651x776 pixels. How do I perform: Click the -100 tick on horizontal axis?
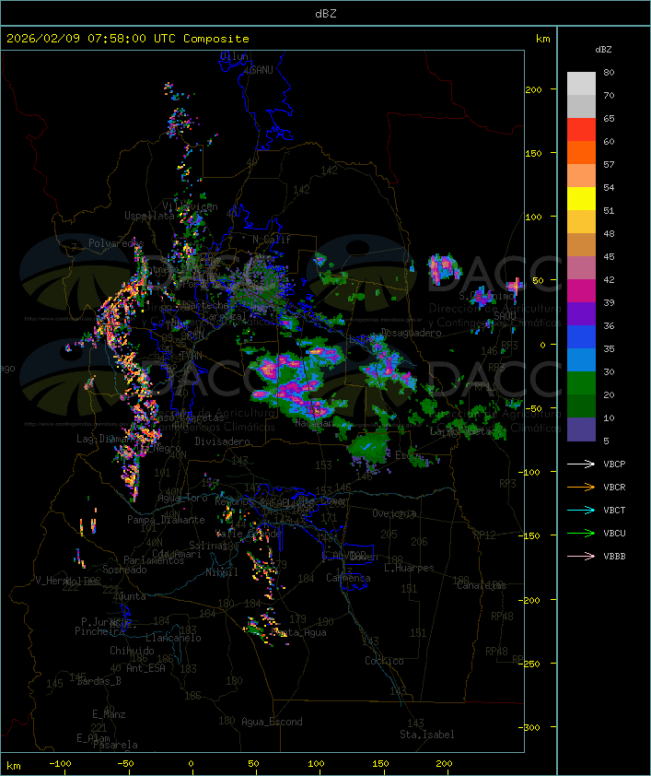60,764
